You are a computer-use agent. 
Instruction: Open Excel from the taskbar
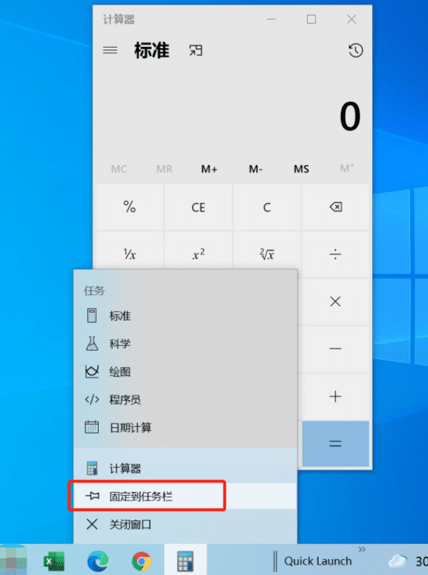tap(55, 561)
